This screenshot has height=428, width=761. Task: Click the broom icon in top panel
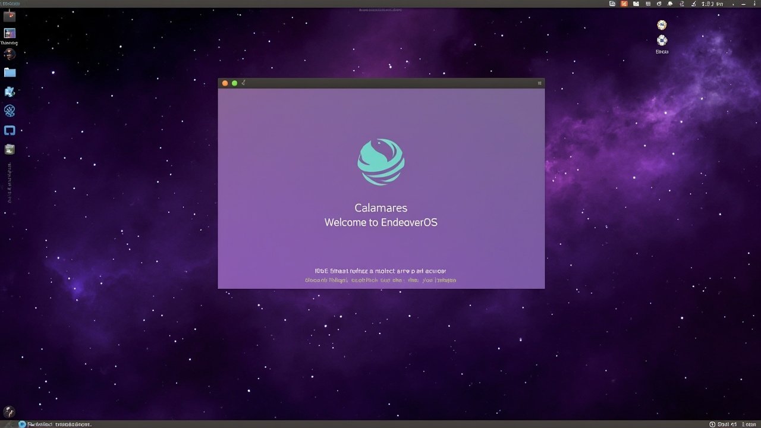point(693,4)
